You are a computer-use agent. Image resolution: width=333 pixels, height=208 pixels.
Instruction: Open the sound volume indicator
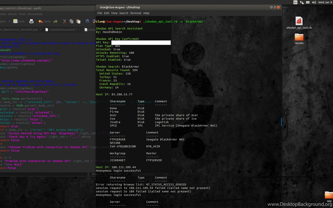[314, 2]
